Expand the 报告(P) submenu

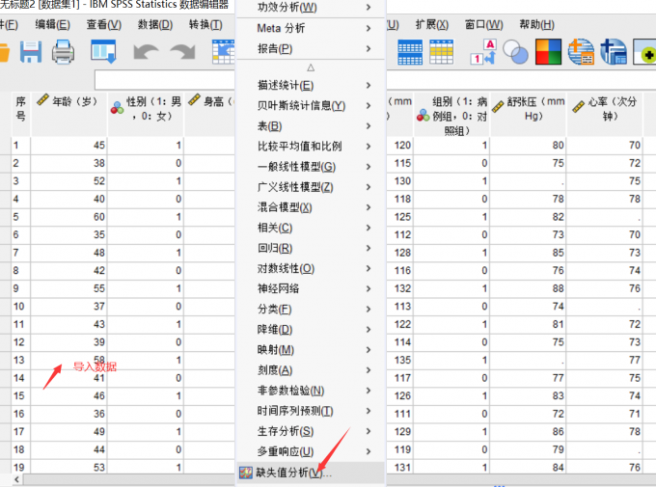click(x=311, y=48)
